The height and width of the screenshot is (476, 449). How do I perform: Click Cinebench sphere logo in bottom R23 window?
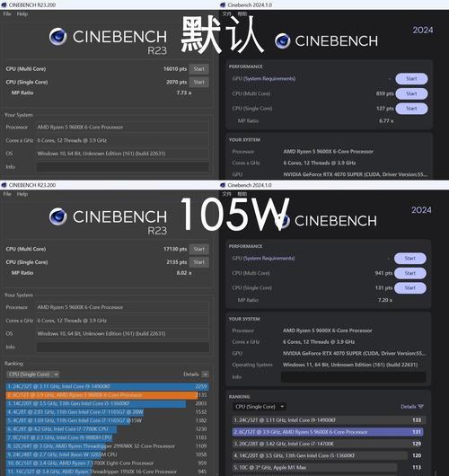point(57,216)
